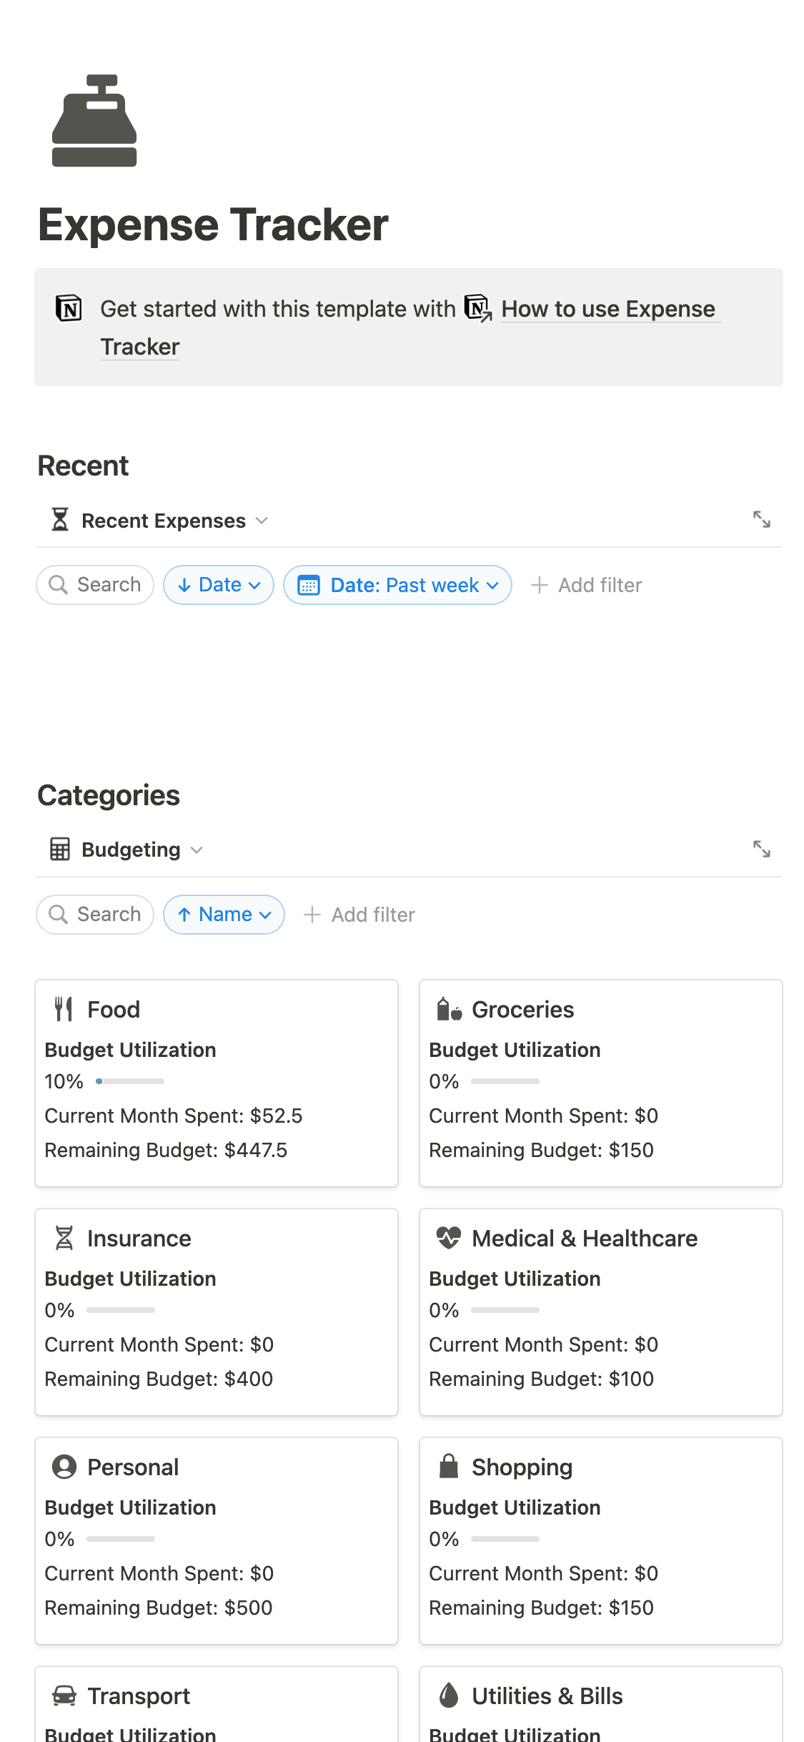Screen dimensions: 804x1742
Task: Search in the Budgeting categories
Action: (x=95, y=915)
